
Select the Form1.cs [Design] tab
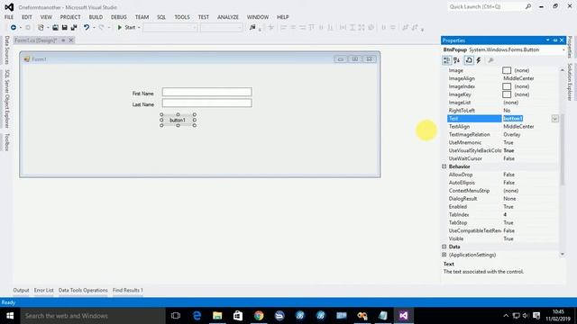point(36,40)
